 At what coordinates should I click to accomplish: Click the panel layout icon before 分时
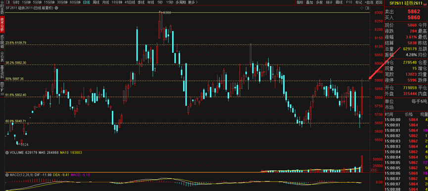8,2
